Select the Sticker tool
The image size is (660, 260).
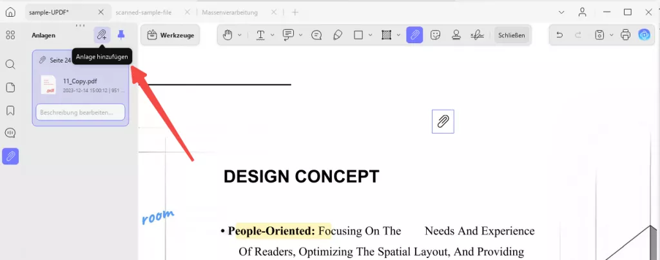click(435, 35)
